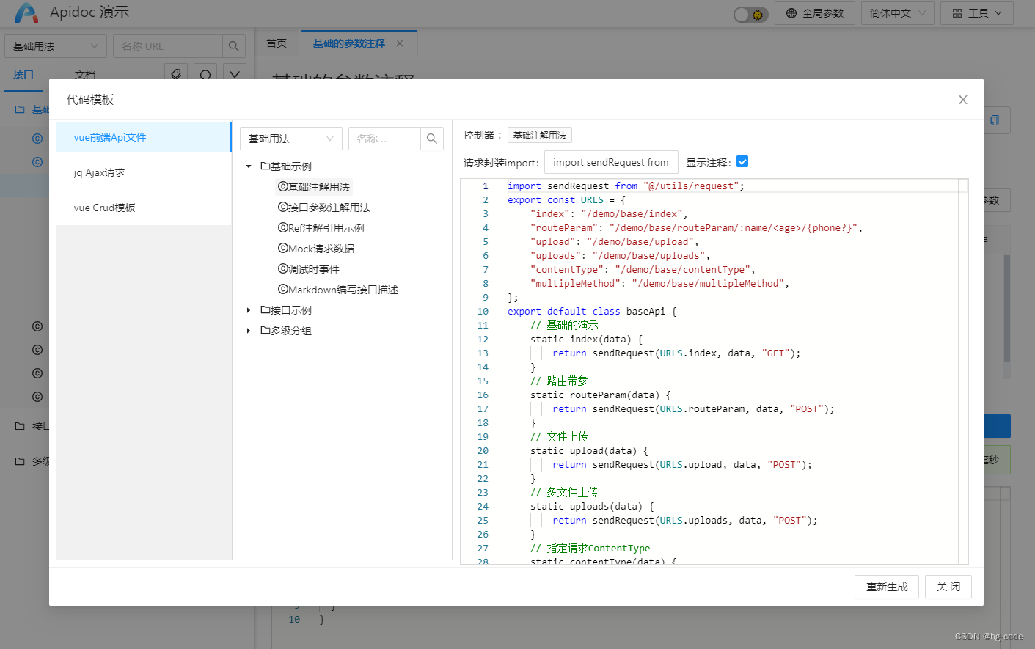Open the 简体中文 language dropdown
The height and width of the screenshot is (649, 1035).
(898, 13)
